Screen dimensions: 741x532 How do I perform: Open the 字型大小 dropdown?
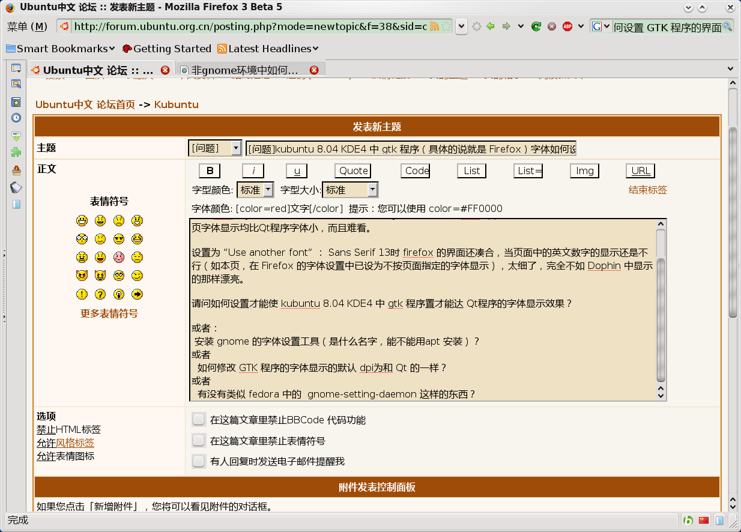pyautogui.click(x=350, y=190)
